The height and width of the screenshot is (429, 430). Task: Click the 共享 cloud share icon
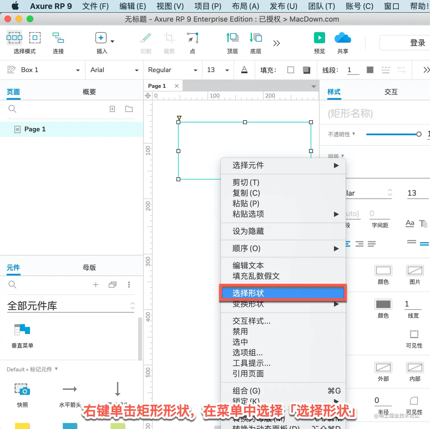(x=343, y=38)
